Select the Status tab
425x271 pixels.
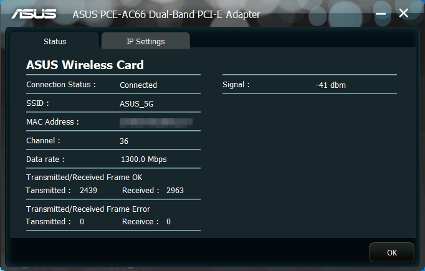[55, 41]
